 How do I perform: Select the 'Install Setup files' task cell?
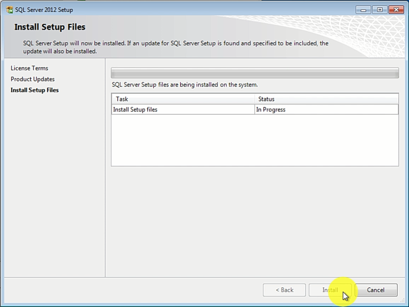[183, 109]
